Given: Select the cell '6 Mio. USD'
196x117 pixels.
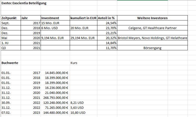Looking at the screenshot, I should tap(55, 28).
